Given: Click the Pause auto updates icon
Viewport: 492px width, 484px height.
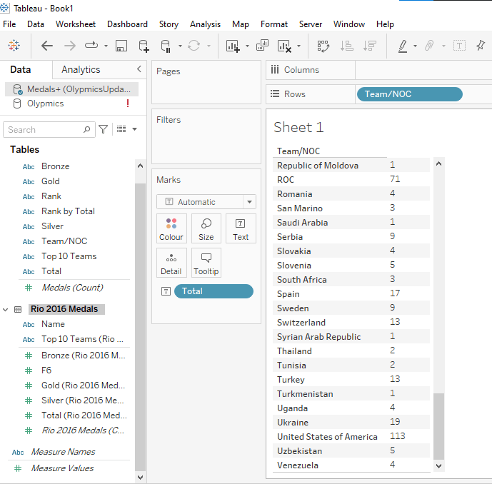Looking at the screenshot, I should 166,46.
